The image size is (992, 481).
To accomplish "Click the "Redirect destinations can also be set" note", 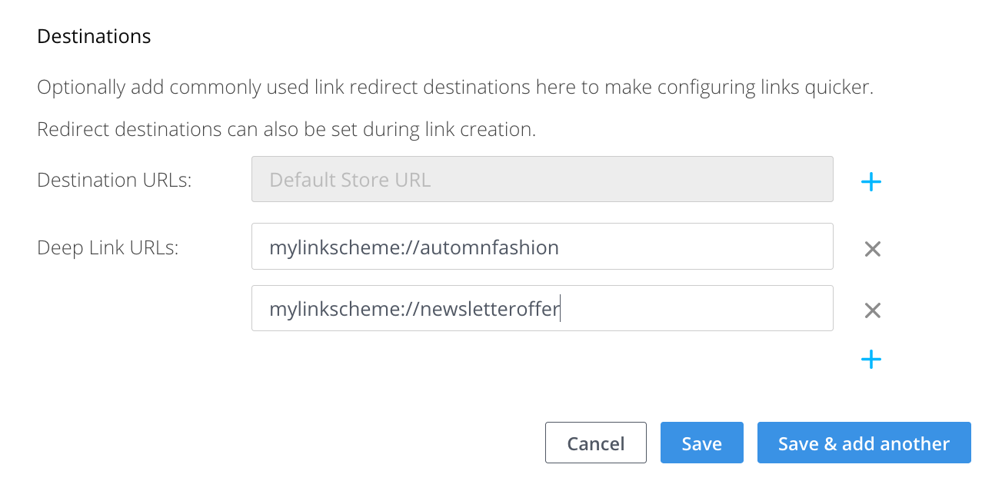I will click(x=286, y=130).
